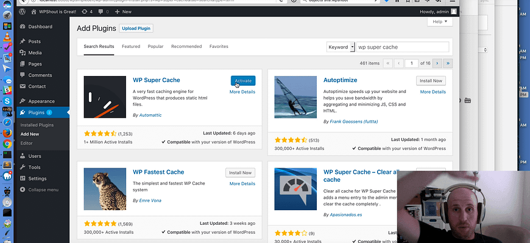Image resolution: width=530 pixels, height=243 pixels.
Task: Open the Kindle app in the dock
Action: [7, 112]
